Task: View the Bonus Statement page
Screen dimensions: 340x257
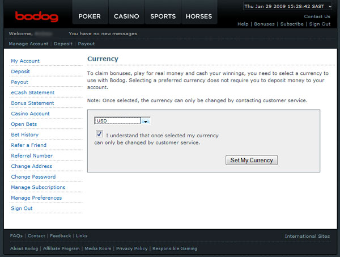Action: coord(32,103)
